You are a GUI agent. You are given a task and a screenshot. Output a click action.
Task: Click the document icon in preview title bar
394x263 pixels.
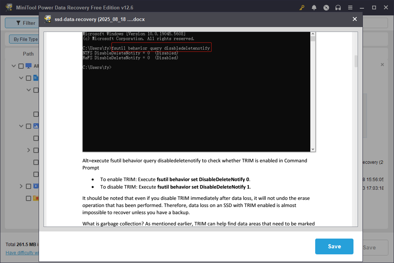(47, 19)
